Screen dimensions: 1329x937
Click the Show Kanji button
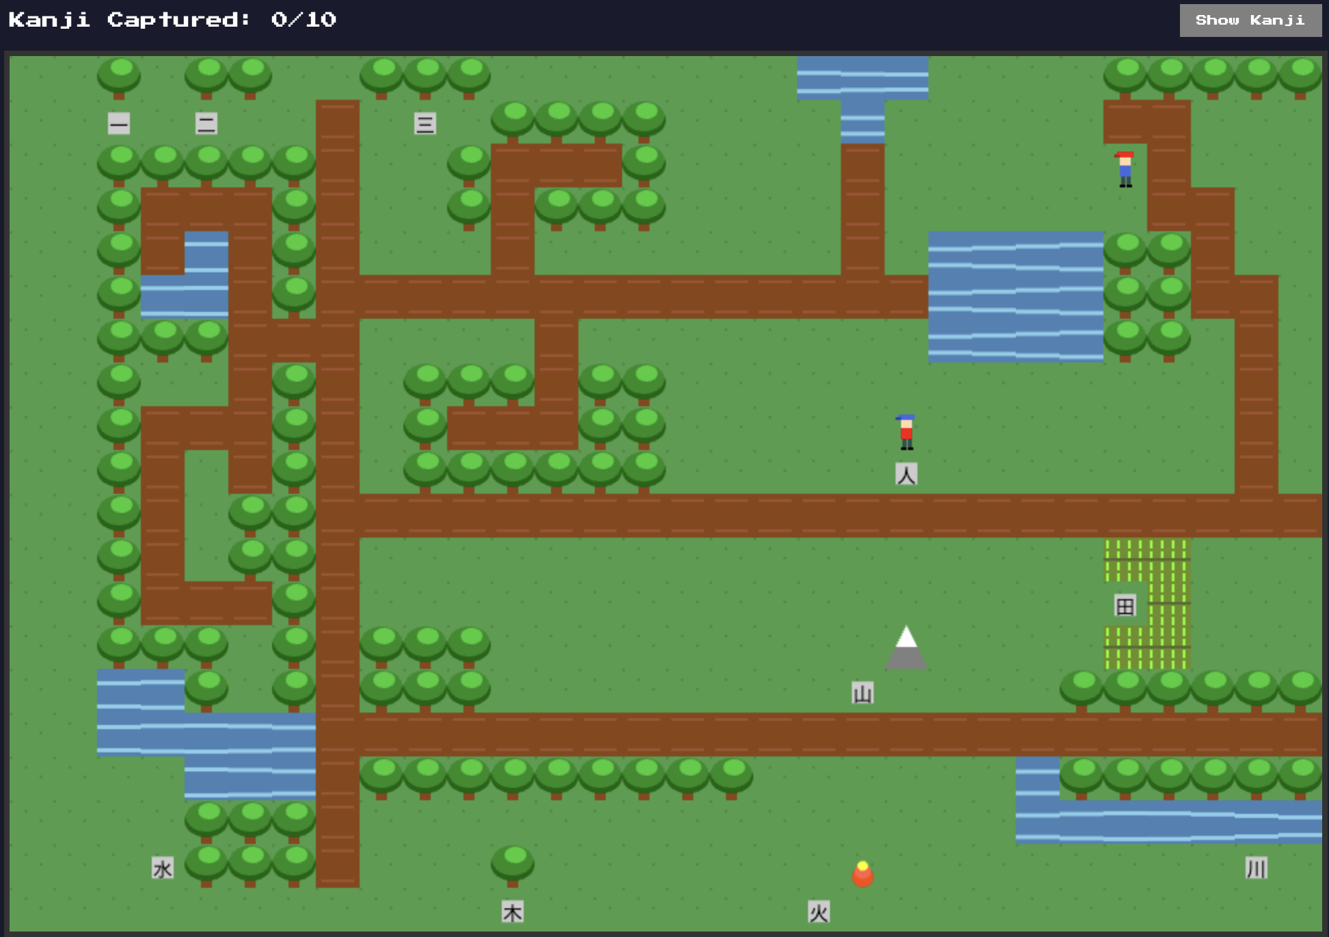(x=1250, y=21)
